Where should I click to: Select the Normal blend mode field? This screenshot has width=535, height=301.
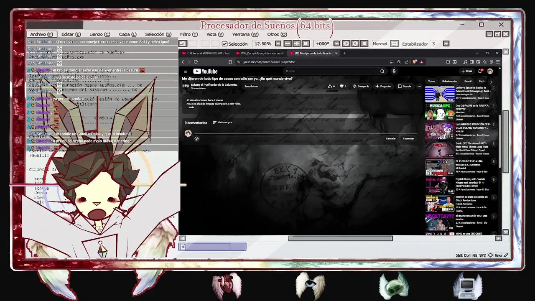(380, 43)
